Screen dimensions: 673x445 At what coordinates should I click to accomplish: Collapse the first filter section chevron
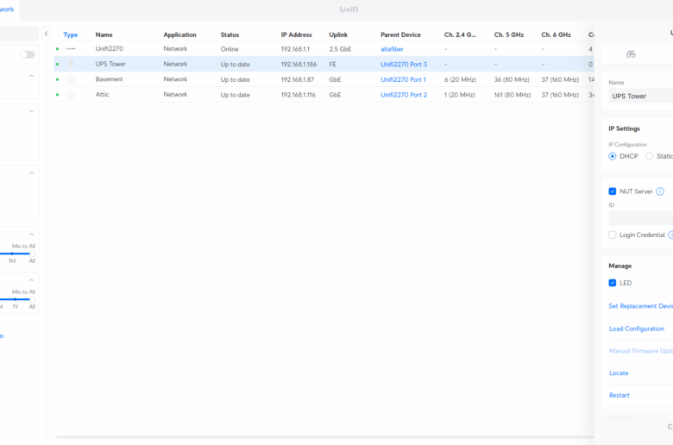coord(32,76)
